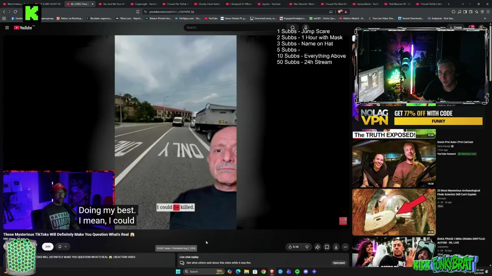Click '59,047 views • Premiered Aug 2, 2026' text
This screenshot has height=276, width=492.
[176, 248]
